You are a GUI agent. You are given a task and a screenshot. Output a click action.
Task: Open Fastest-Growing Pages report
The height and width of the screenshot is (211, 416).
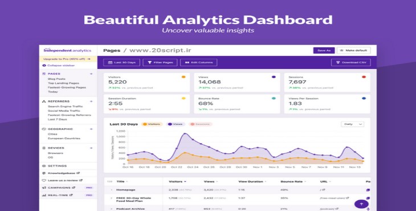point(67,87)
